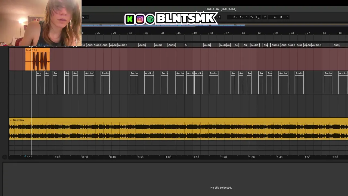Click 1:30 on the time ruler
This screenshot has height=196, width=348.
tap(252, 157)
